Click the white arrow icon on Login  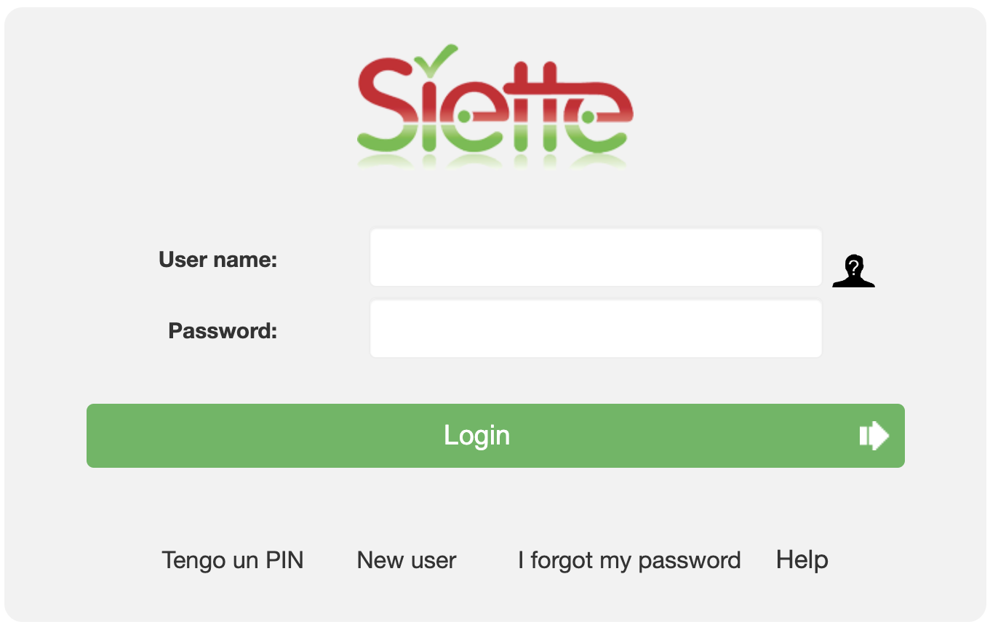point(874,436)
